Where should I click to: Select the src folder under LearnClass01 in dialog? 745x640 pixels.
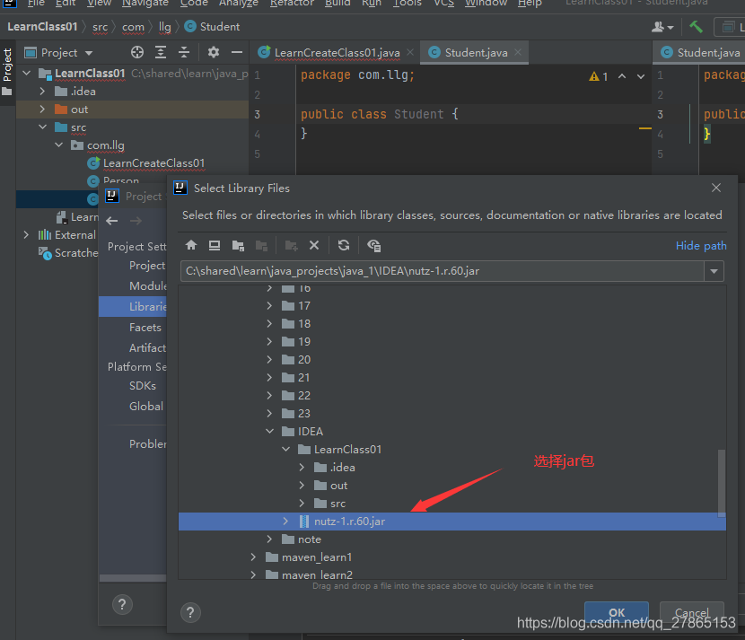coord(337,504)
